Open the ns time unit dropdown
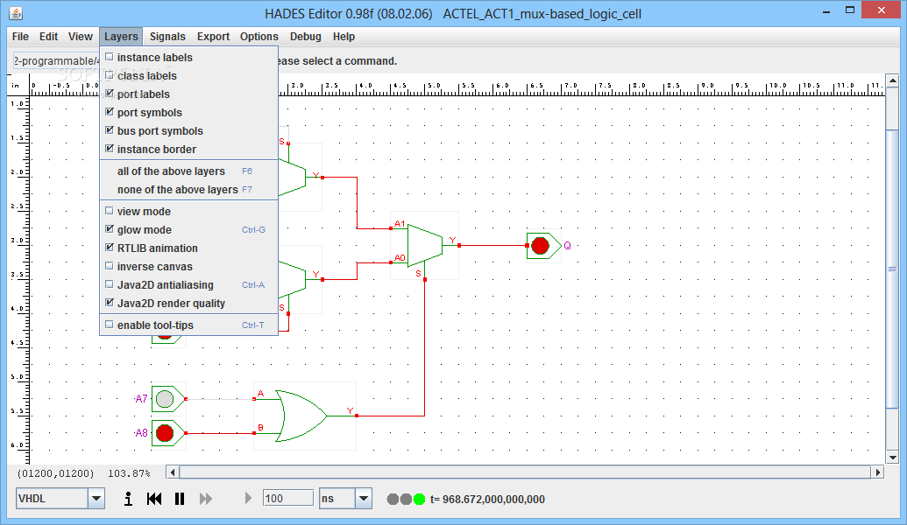The image size is (907, 525). coord(364,499)
